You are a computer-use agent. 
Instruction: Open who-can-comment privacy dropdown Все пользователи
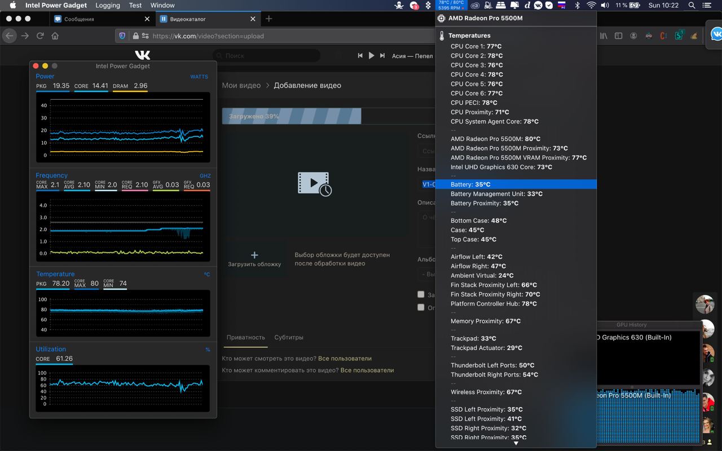coord(367,370)
